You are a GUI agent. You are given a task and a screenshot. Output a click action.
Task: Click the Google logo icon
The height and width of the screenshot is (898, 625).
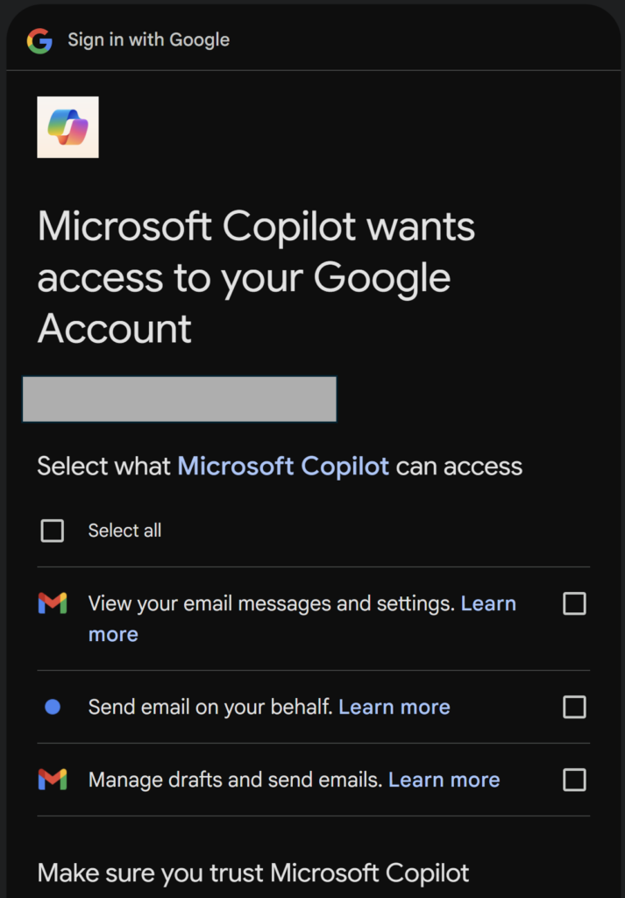[x=39, y=40]
